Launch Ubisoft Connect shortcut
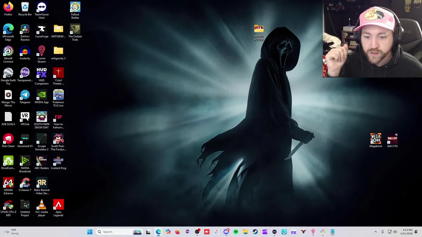 [8, 54]
